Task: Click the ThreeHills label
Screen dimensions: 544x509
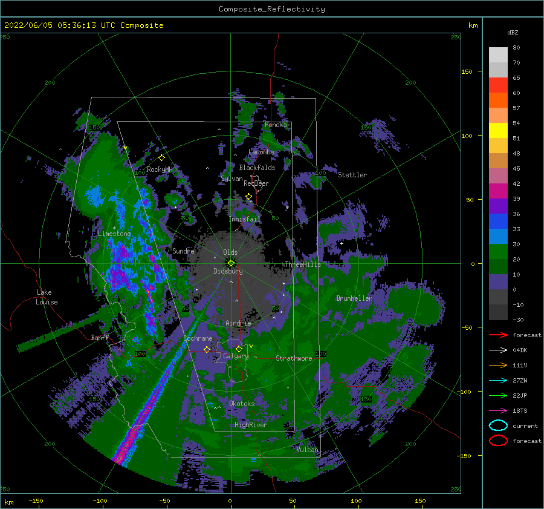Action: click(x=303, y=264)
